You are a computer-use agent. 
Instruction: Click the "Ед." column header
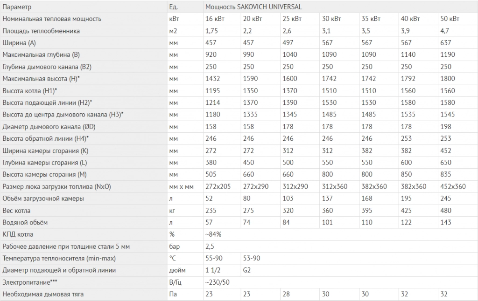(173, 7)
